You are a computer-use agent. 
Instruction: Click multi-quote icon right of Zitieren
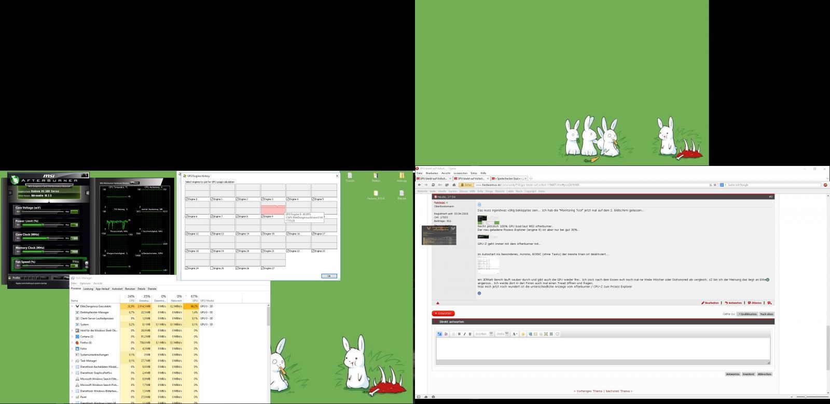[x=769, y=303]
